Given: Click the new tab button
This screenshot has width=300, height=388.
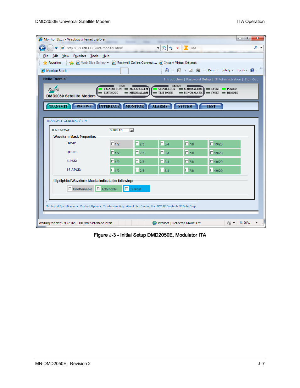Looking at the screenshot, I should coord(125,71).
